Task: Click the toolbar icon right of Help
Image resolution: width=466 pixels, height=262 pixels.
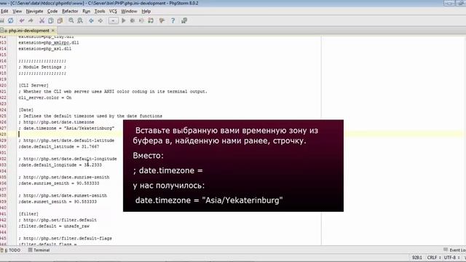Action: tap(184, 20)
